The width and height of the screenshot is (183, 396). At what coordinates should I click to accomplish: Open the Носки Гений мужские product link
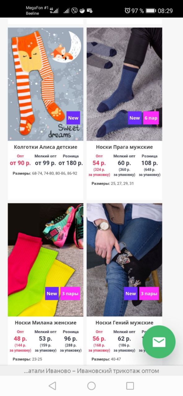pyautogui.click(x=124, y=323)
